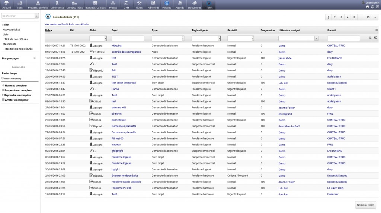The width and height of the screenshot is (381, 213).
Task: Open the Statut filter dropdown
Action: pos(98,38)
